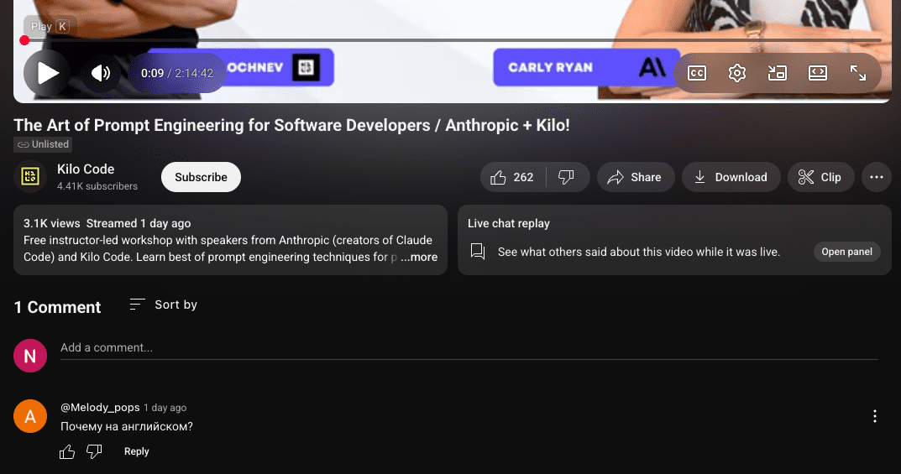Toggle closed captions CC on the player
The height and width of the screenshot is (474, 901).
(x=696, y=73)
